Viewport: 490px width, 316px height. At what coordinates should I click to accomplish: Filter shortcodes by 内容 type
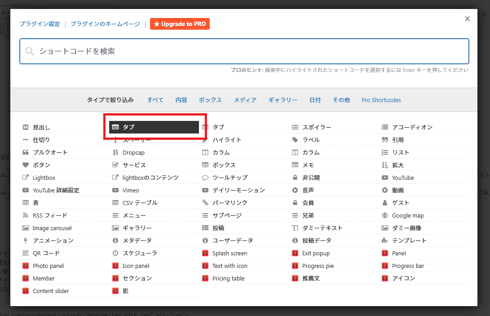[x=181, y=100]
